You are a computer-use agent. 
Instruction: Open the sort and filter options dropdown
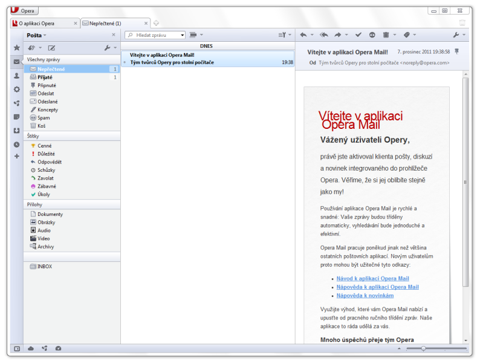tap(285, 35)
